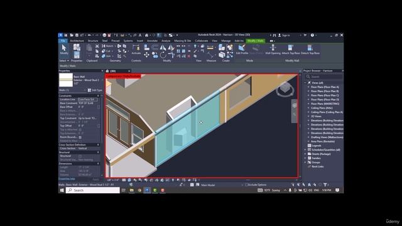Click the Activate controls icon

pyautogui.click(x=136, y=50)
